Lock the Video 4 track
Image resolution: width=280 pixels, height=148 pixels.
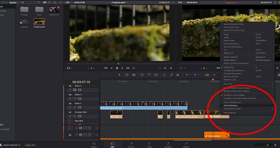pyautogui.click(x=70, y=99)
